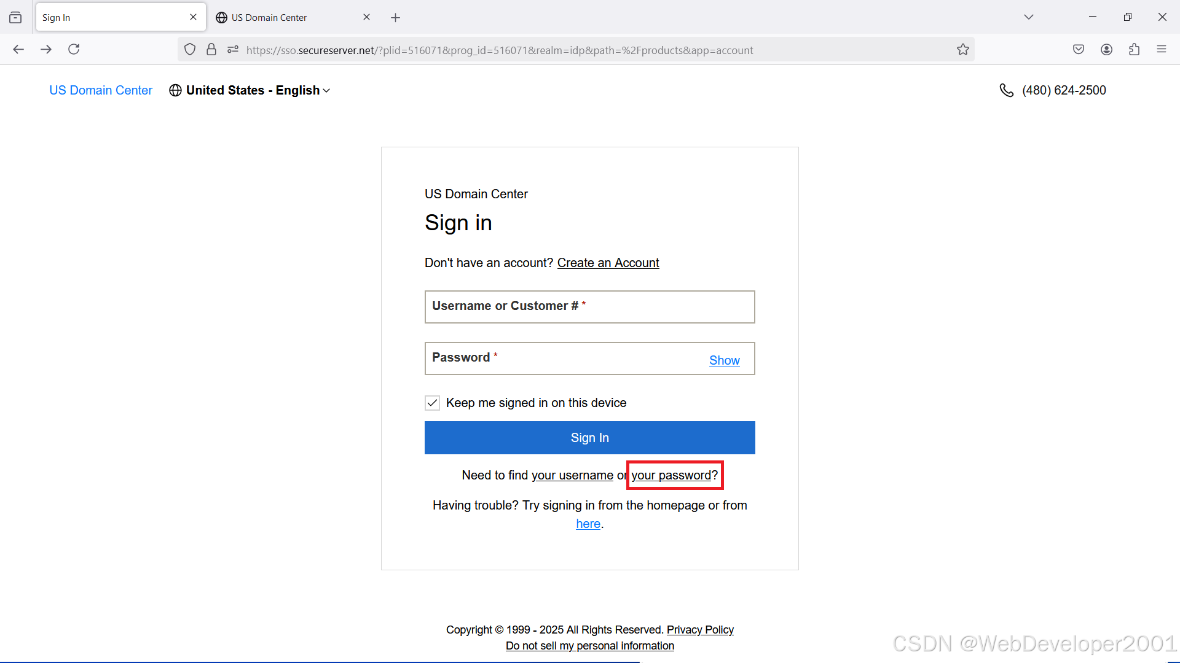Uncheck Keep me signed in checkbox
The width and height of the screenshot is (1180, 663).
point(433,403)
